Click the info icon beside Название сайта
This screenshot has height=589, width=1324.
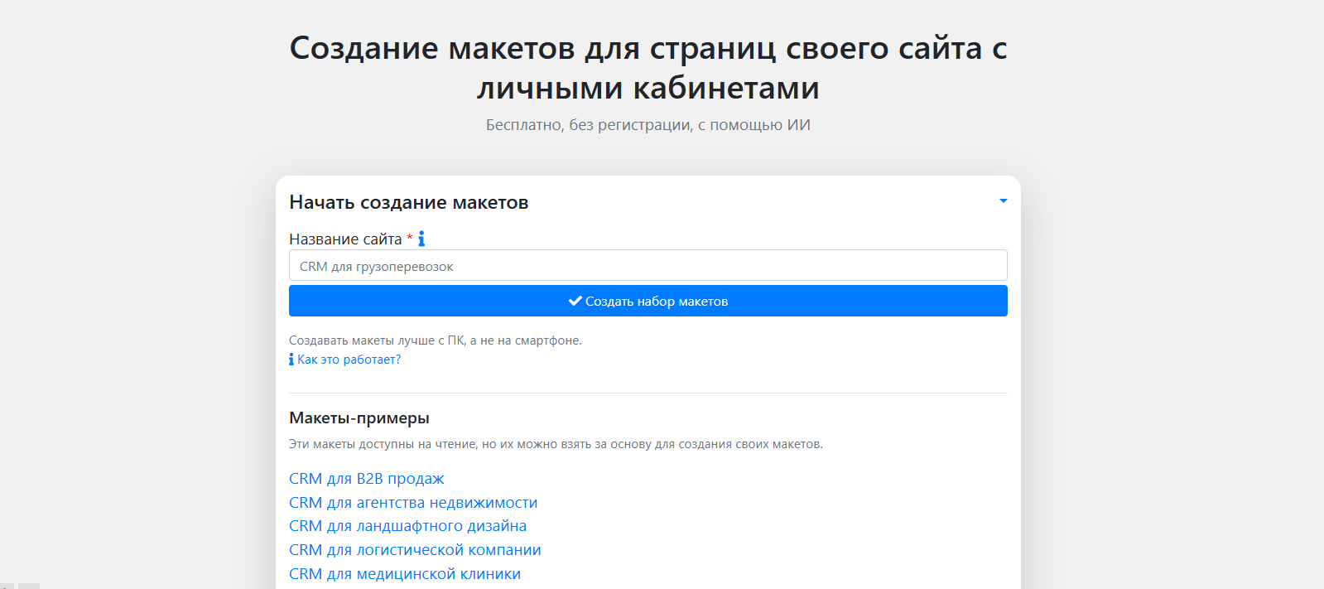(x=421, y=239)
